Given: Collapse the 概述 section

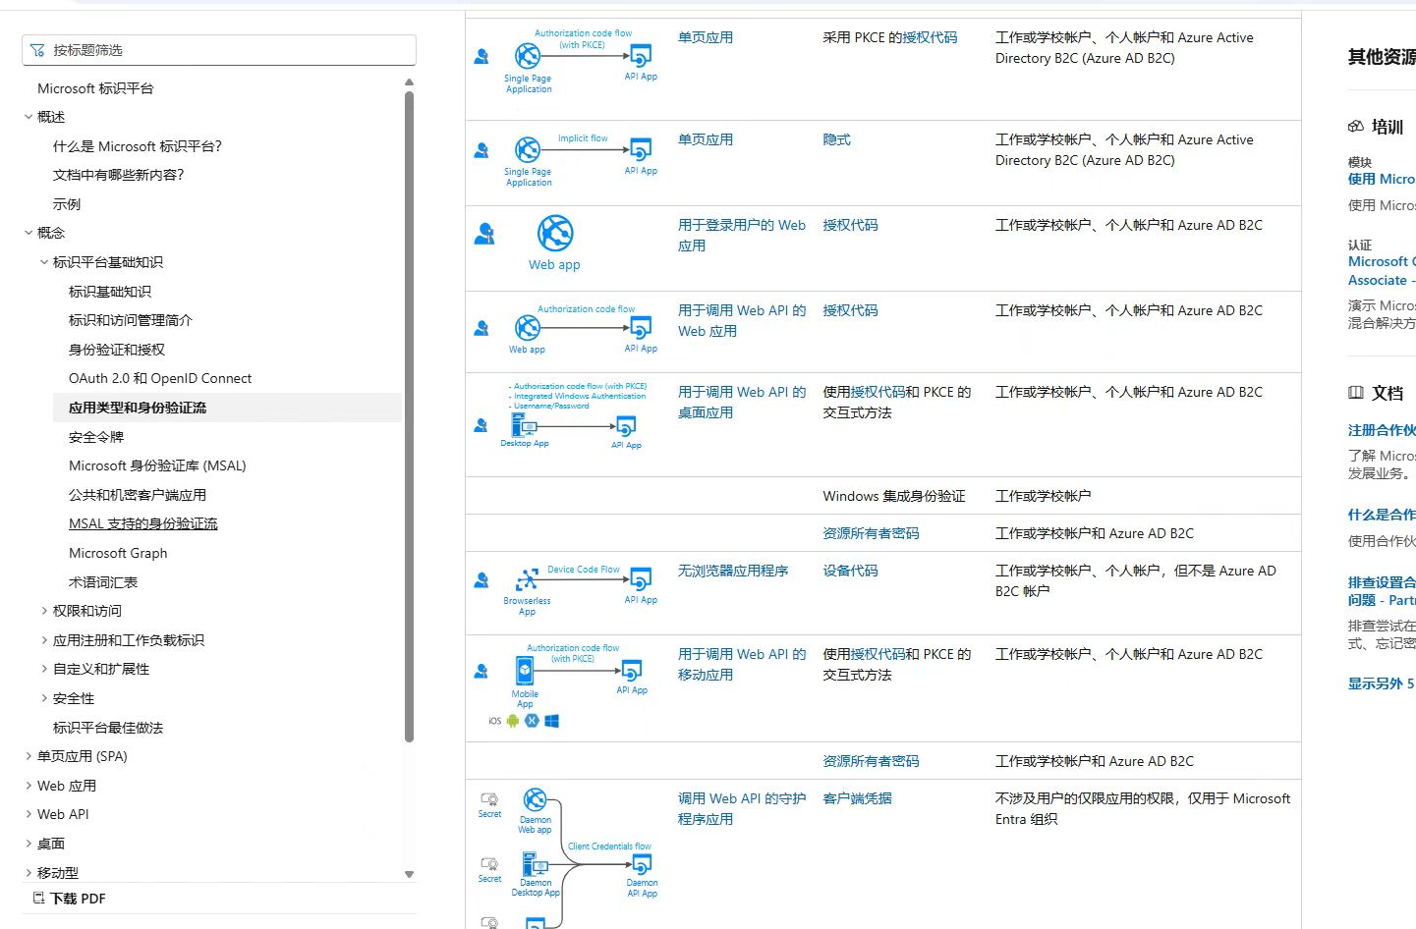Looking at the screenshot, I should (28, 117).
